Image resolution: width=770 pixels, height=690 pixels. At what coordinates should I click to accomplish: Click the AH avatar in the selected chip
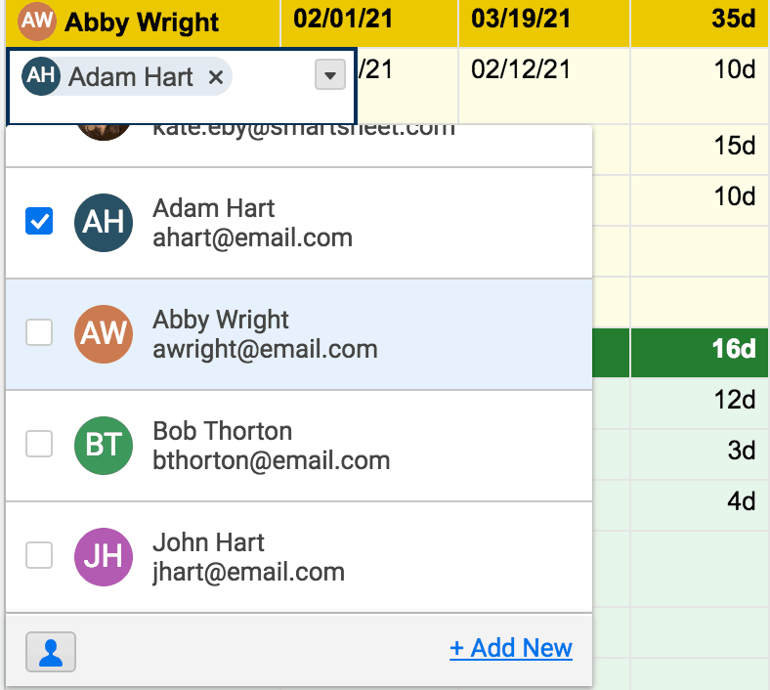tap(41, 76)
